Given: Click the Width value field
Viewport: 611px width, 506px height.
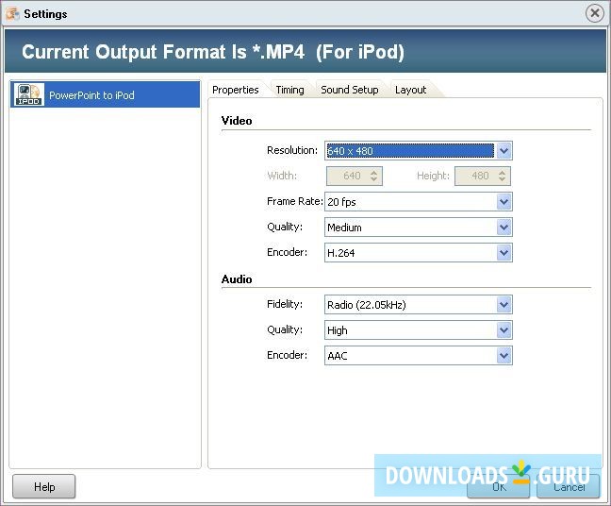Looking at the screenshot, I should 348,176.
